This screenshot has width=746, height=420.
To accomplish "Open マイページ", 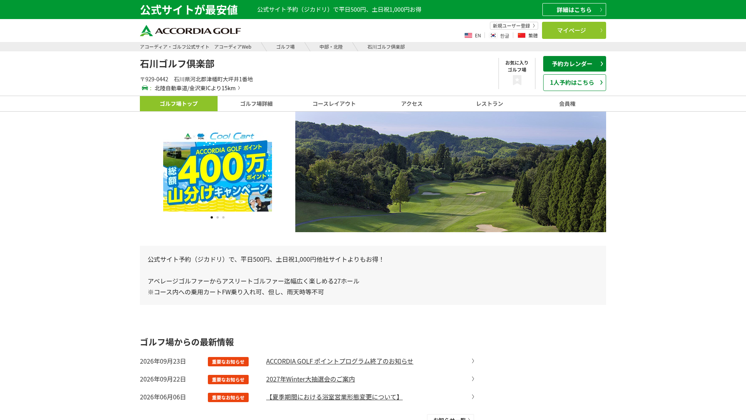I will tap(574, 30).
